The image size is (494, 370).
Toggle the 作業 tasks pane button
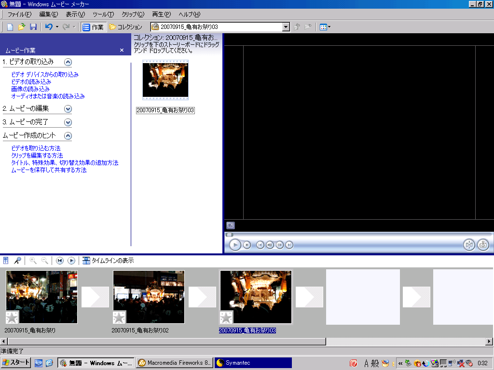coord(93,27)
